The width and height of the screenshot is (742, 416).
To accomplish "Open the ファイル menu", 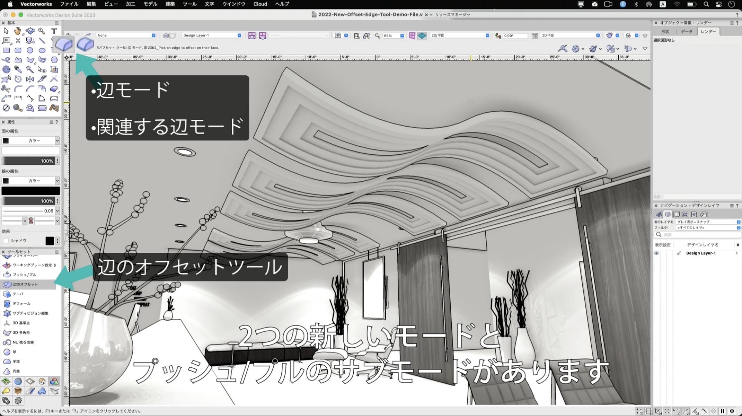I will tap(69, 4).
